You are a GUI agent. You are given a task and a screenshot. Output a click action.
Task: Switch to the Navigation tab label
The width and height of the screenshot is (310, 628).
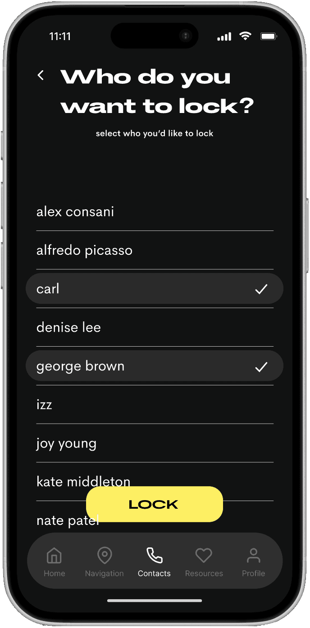point(105,574)
